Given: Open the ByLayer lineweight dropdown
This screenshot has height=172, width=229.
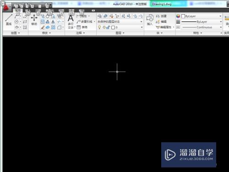Looking at the screenshot, I should point(221,21).
